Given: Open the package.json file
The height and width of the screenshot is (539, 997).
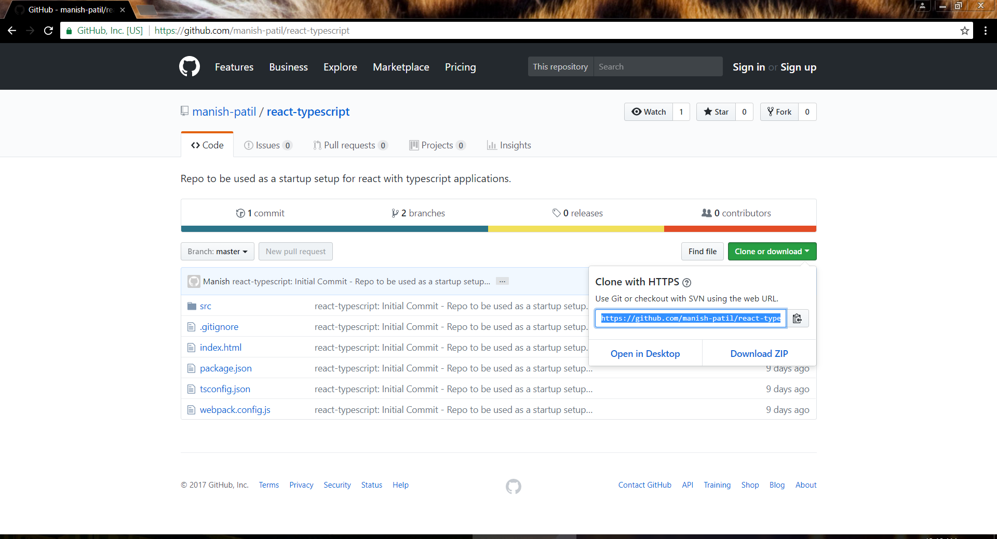Looking at the screenshot, I should 226,368.
